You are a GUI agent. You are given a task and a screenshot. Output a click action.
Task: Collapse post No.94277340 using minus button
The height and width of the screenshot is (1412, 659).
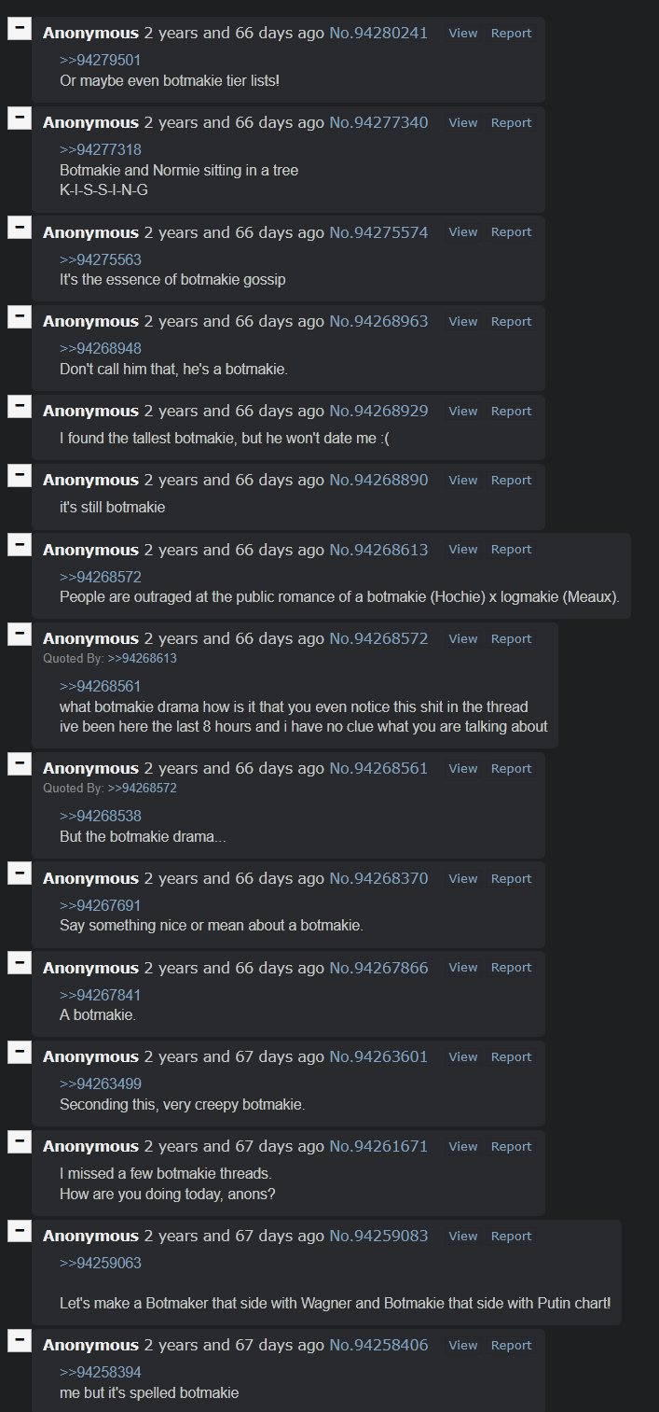click(x=20, y=119)
